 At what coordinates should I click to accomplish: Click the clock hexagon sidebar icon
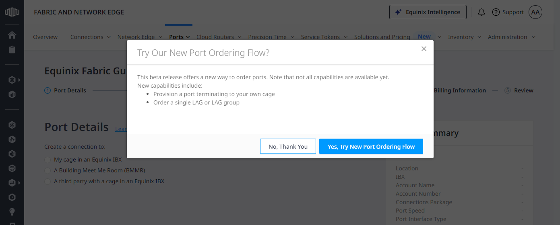[12, 197]
